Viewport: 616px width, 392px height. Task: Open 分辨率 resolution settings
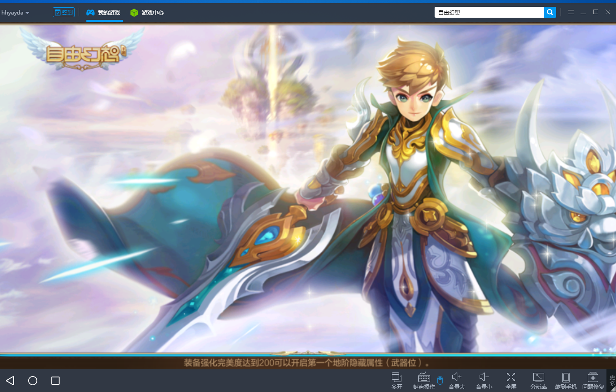539,381
